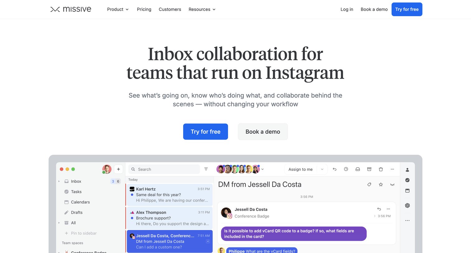Click the purple vCard QR code message bubble

point(293,234)
